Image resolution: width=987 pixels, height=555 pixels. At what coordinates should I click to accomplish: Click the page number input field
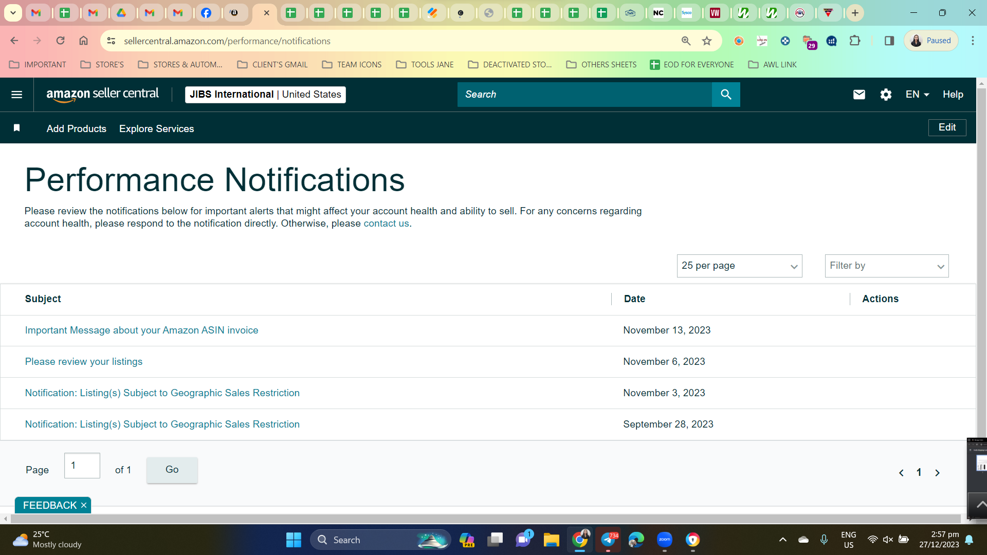click(x=82, y=466)
